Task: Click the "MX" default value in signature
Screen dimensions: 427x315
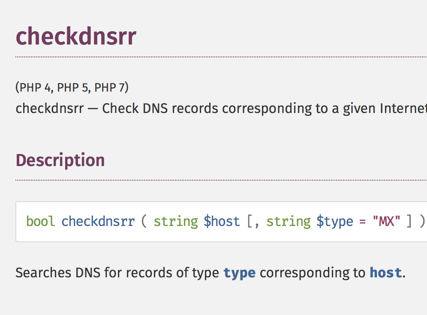Action: [386, 221]
